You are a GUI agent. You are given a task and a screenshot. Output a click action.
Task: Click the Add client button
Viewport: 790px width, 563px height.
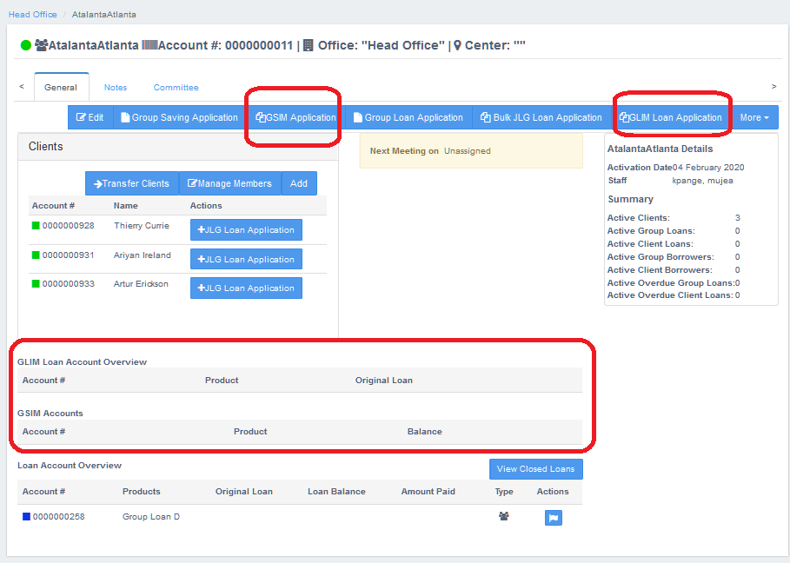299,183
